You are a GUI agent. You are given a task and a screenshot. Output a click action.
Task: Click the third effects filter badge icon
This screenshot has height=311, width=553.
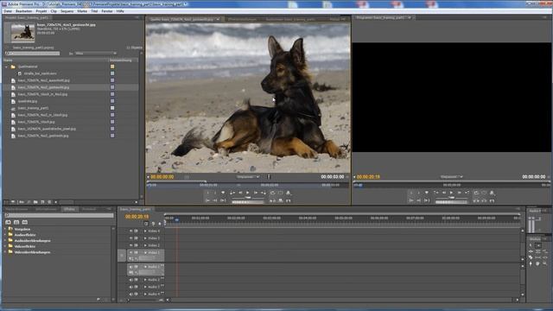pos(25,222)
